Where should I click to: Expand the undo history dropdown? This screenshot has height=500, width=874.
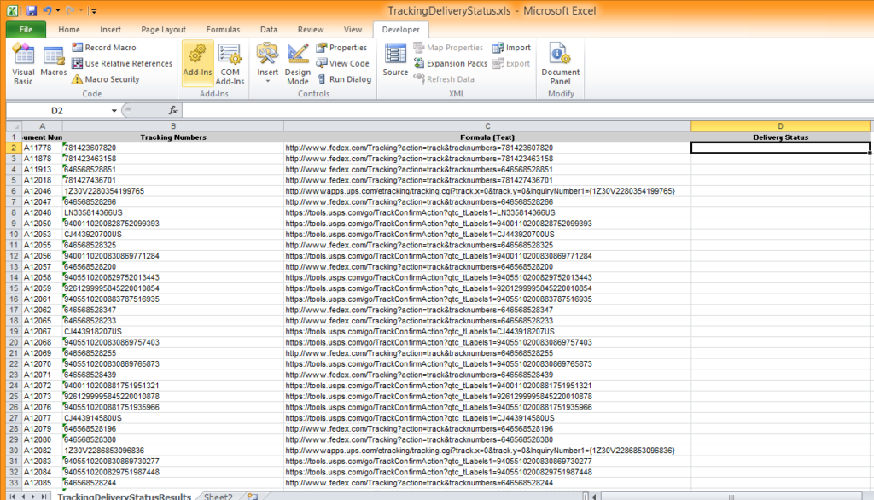click(57, 10)
